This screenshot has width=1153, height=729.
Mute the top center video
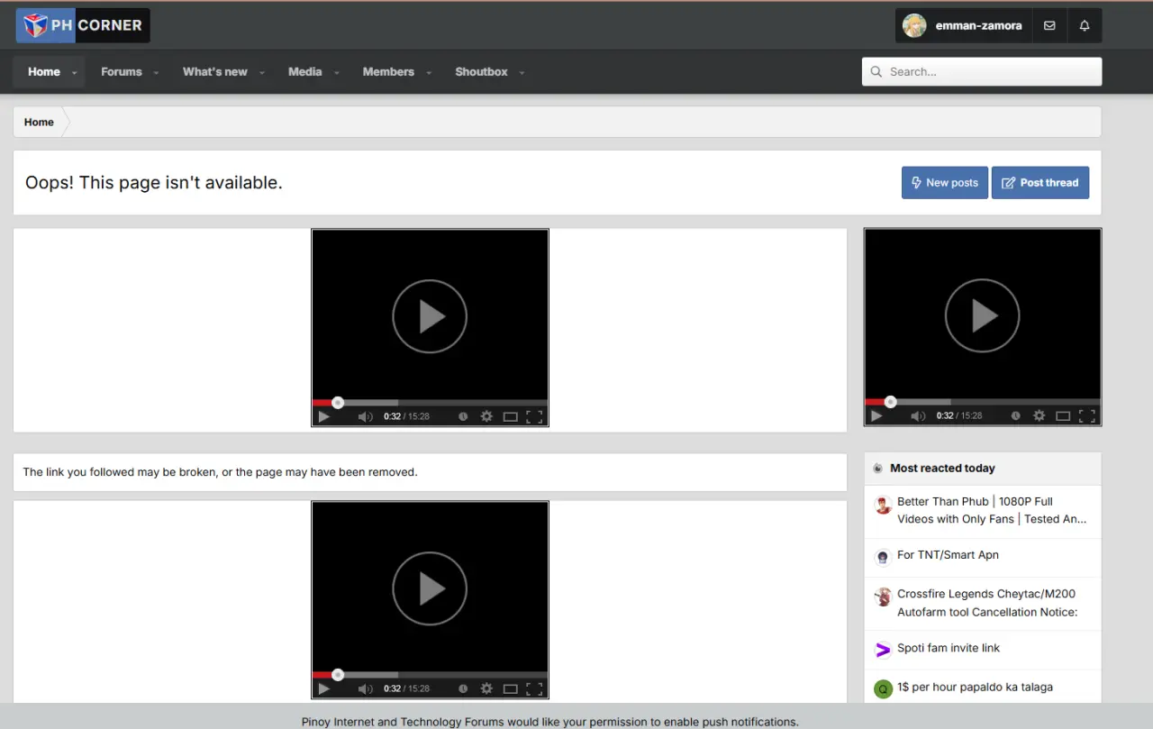point(365,416)
